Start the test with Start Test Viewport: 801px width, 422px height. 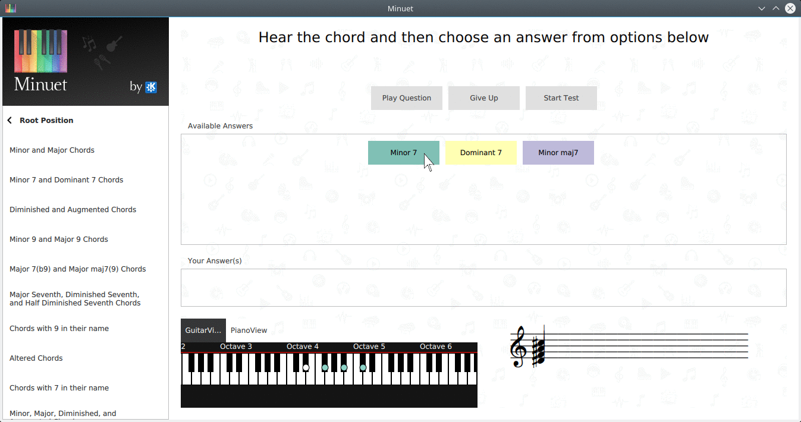pyautogui.click(x=561, y=98)
